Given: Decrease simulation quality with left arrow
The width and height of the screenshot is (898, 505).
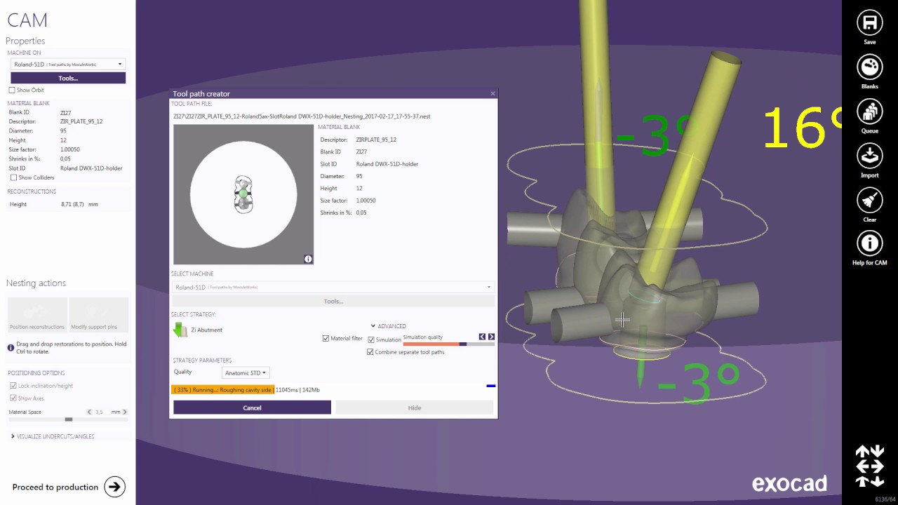Looking at the screenshot, I should pyautogui.click(x=482, y=337).
